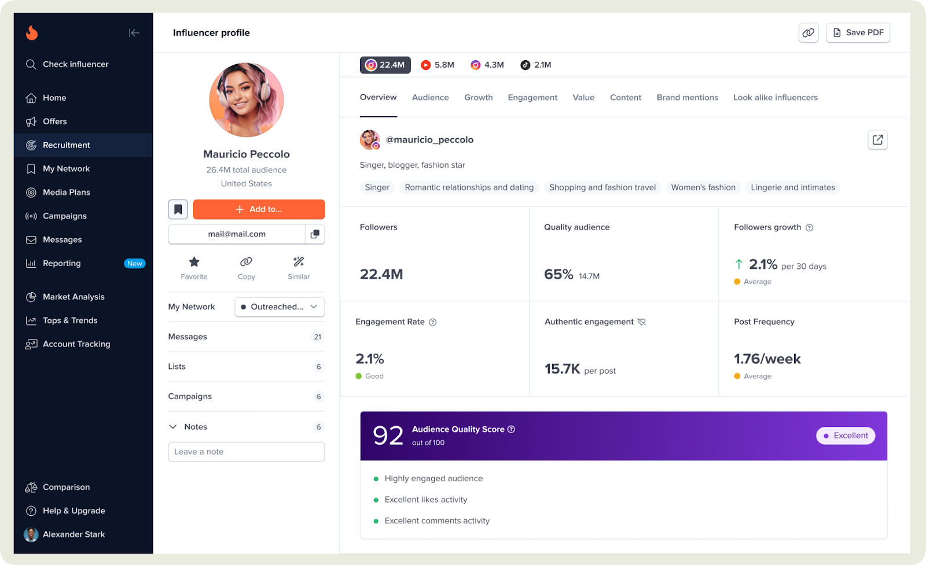Switch to the Audience tab
This screenshot has height=565, width=926.
click(x=430, y=97)
